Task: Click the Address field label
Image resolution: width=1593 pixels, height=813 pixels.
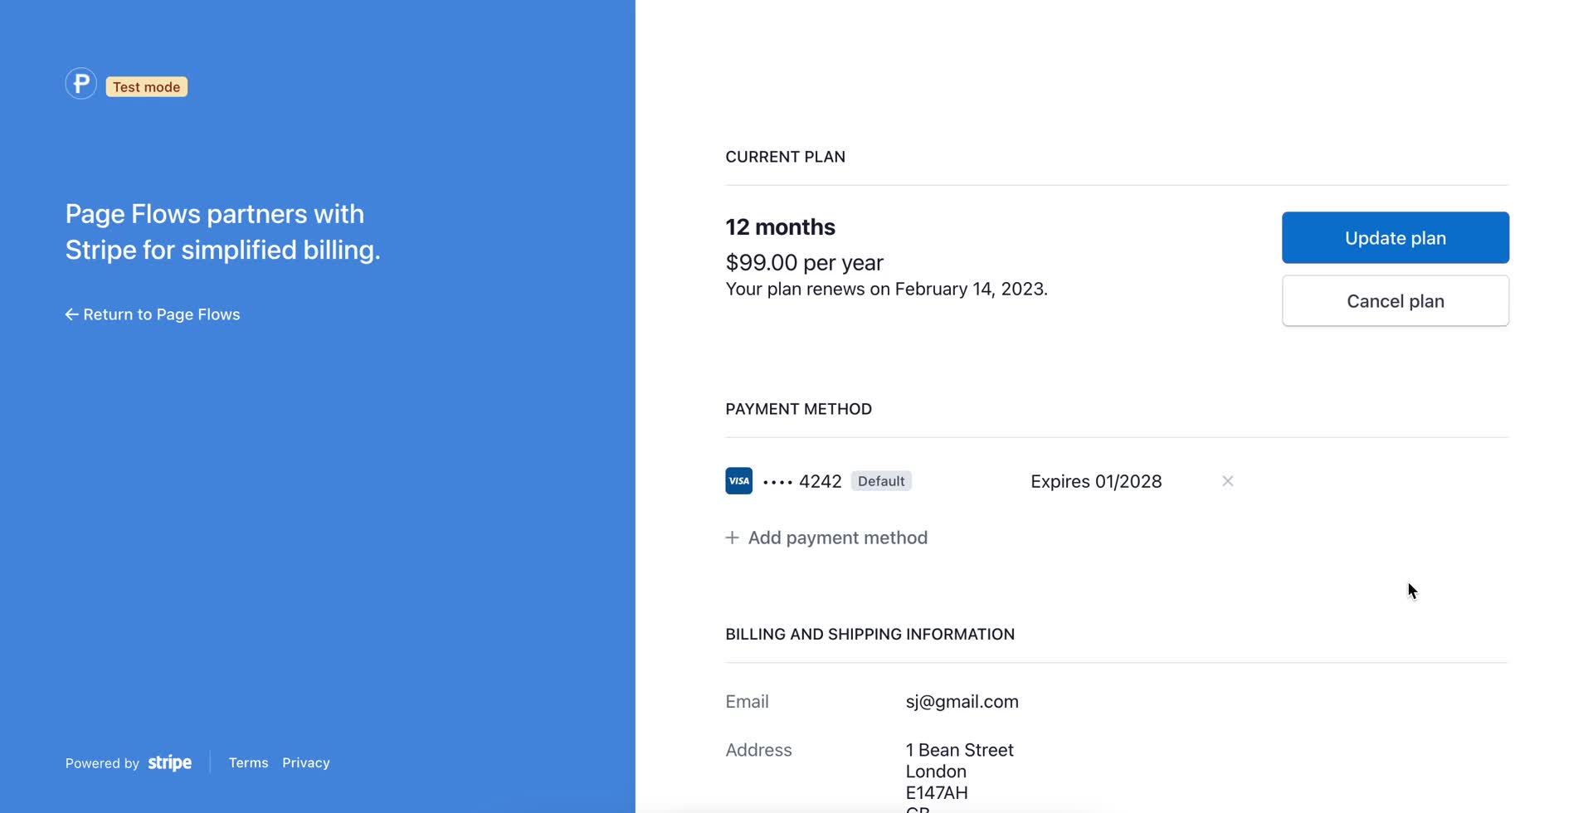Action: pyautogui.click(x=759, y=750)
